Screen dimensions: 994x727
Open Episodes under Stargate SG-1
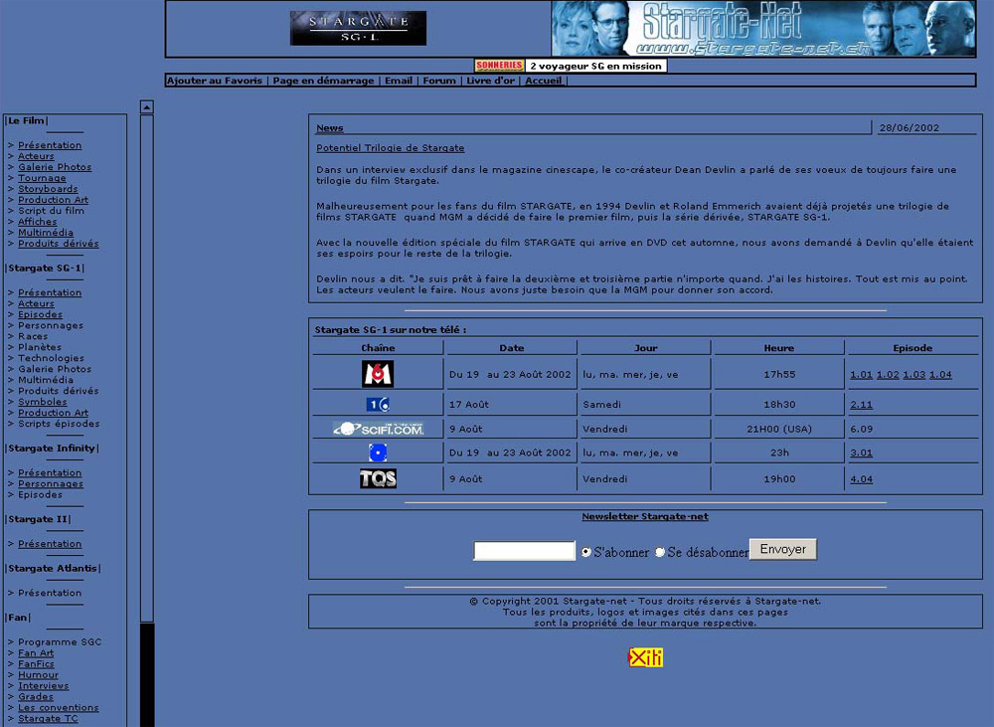(x=40, y=314)
